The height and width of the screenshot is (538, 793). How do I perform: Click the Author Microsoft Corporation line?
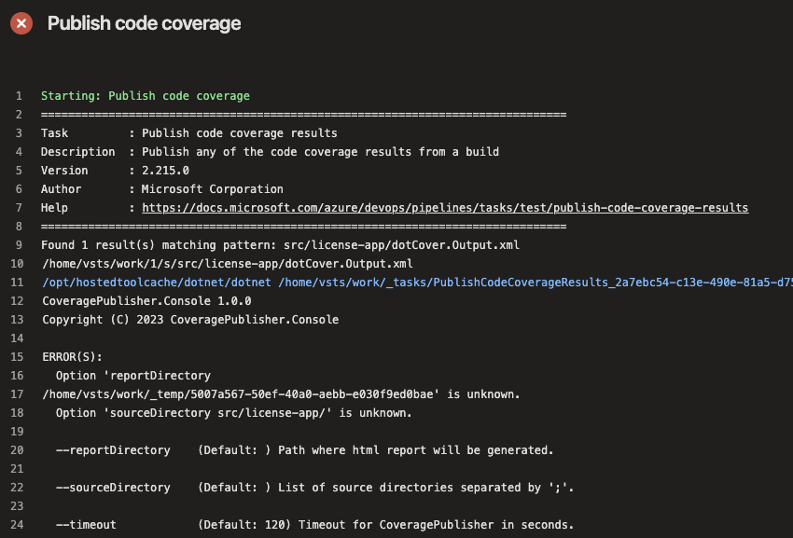168,188
